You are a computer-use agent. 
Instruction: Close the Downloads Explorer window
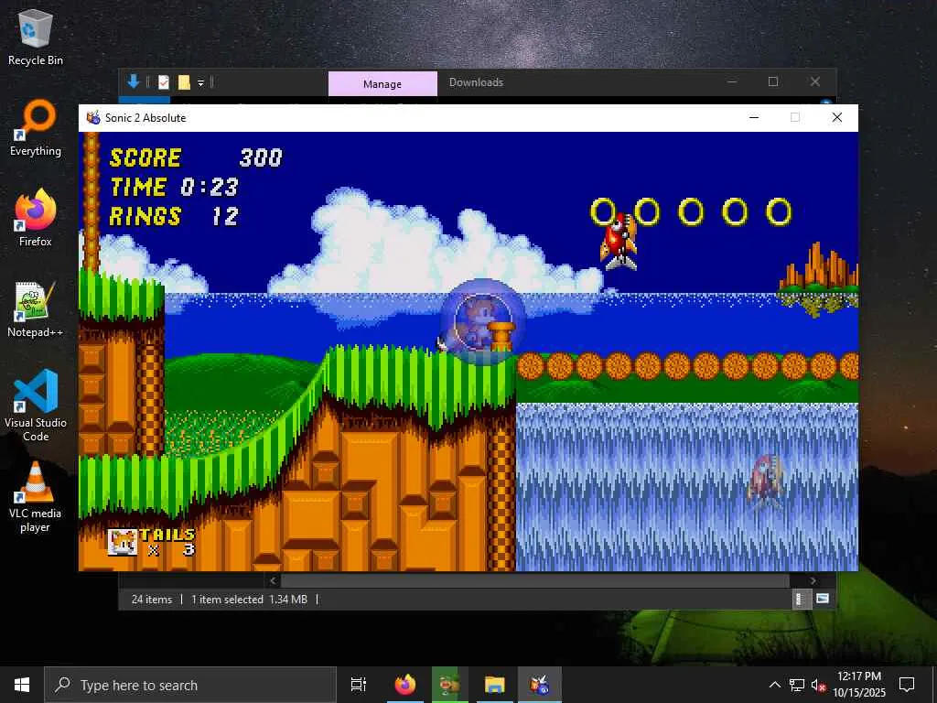[x=815, y=81]
